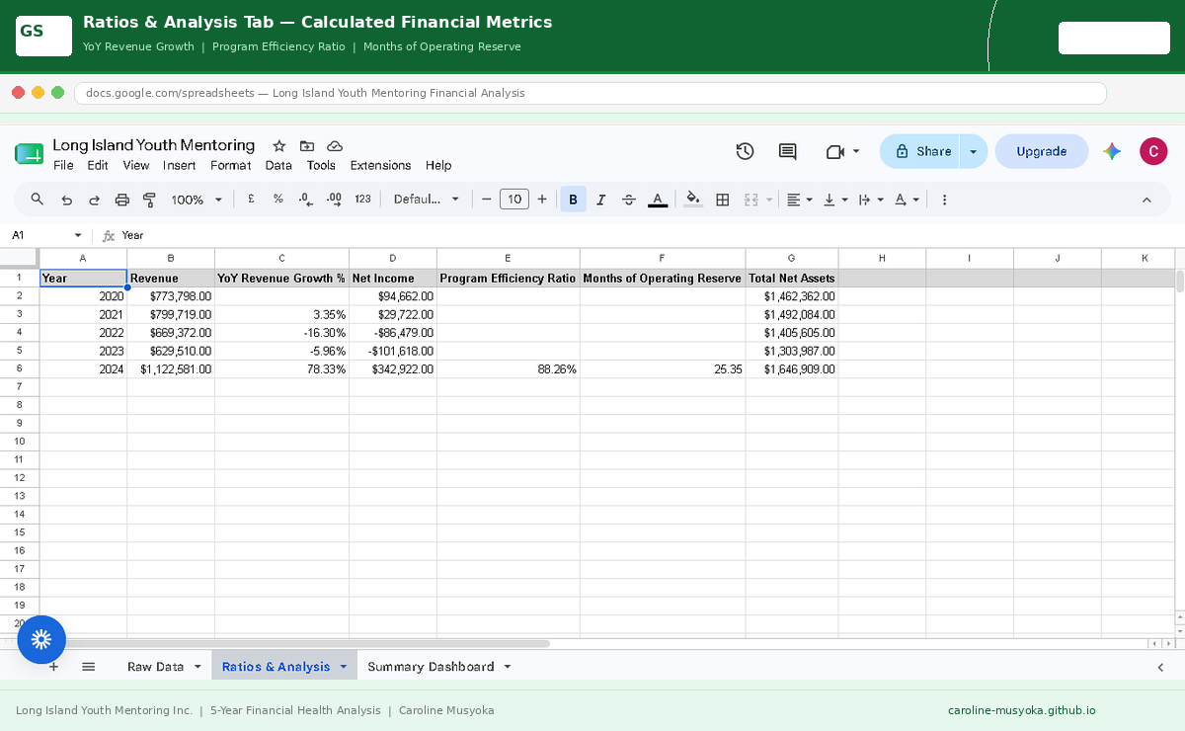Open text wrapping dropdown
This screenshot has height=731, width=1185.
coord(870,200)
